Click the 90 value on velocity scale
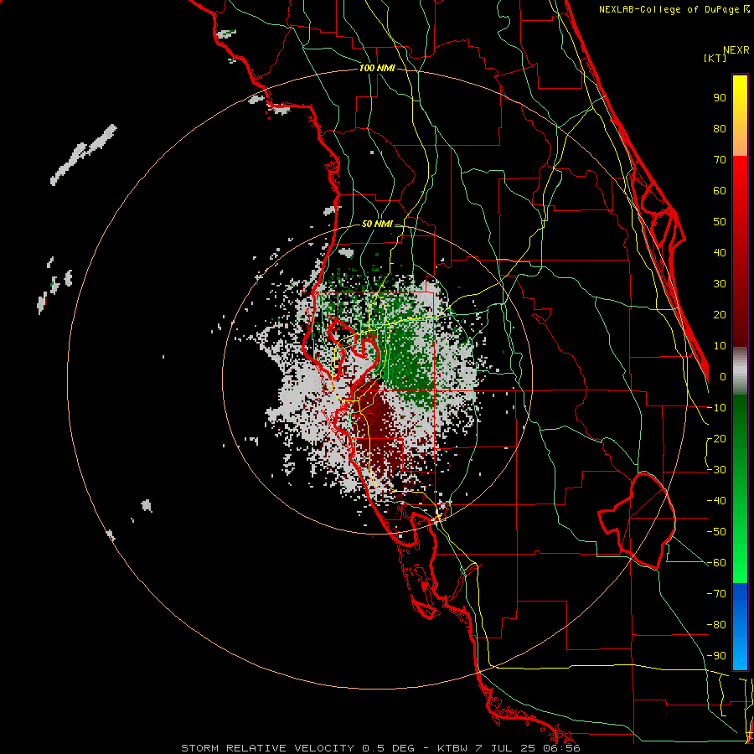754x754 pixels. (x=720, y=98)
